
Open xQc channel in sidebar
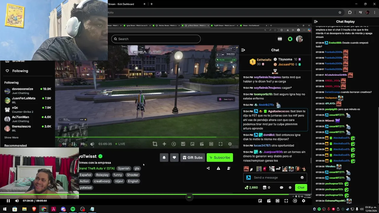[28, 109]
